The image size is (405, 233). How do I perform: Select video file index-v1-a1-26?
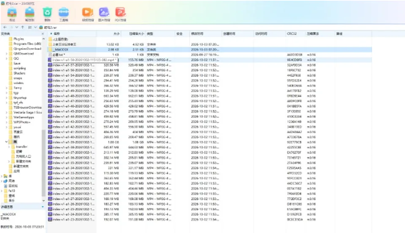pyautogui.click(x=210, y=204)
